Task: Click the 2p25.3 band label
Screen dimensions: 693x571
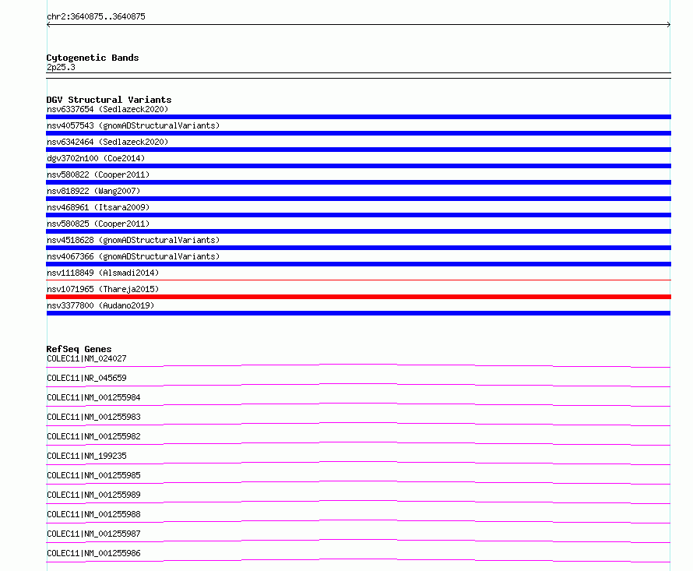Action: click(x=61, y=67)
